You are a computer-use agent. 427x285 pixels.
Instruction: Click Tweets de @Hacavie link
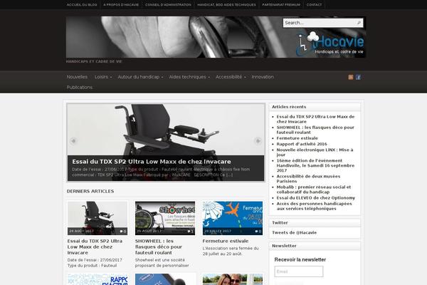click(290, 233)
